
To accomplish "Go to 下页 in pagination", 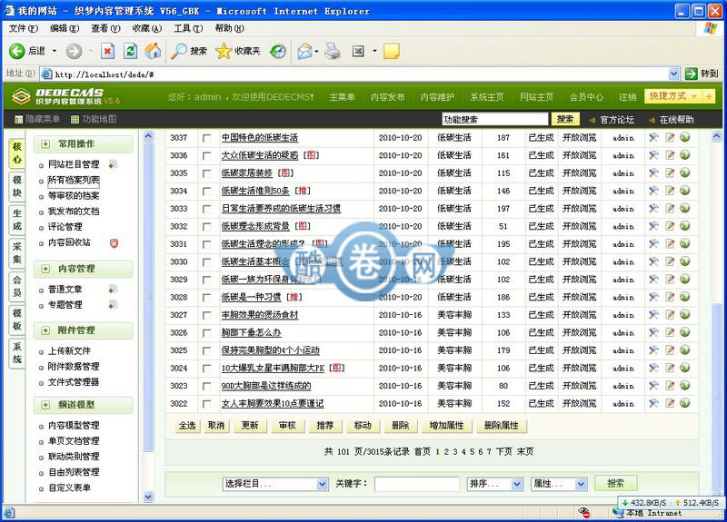I will tap(504, 451).
